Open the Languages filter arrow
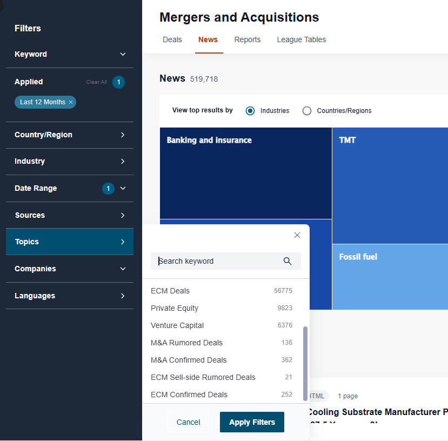The height and width of the screenshot is (441, 448). click(123, 296)
